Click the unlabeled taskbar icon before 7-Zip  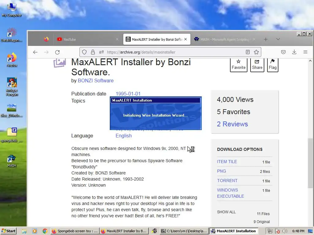point(154,231)
